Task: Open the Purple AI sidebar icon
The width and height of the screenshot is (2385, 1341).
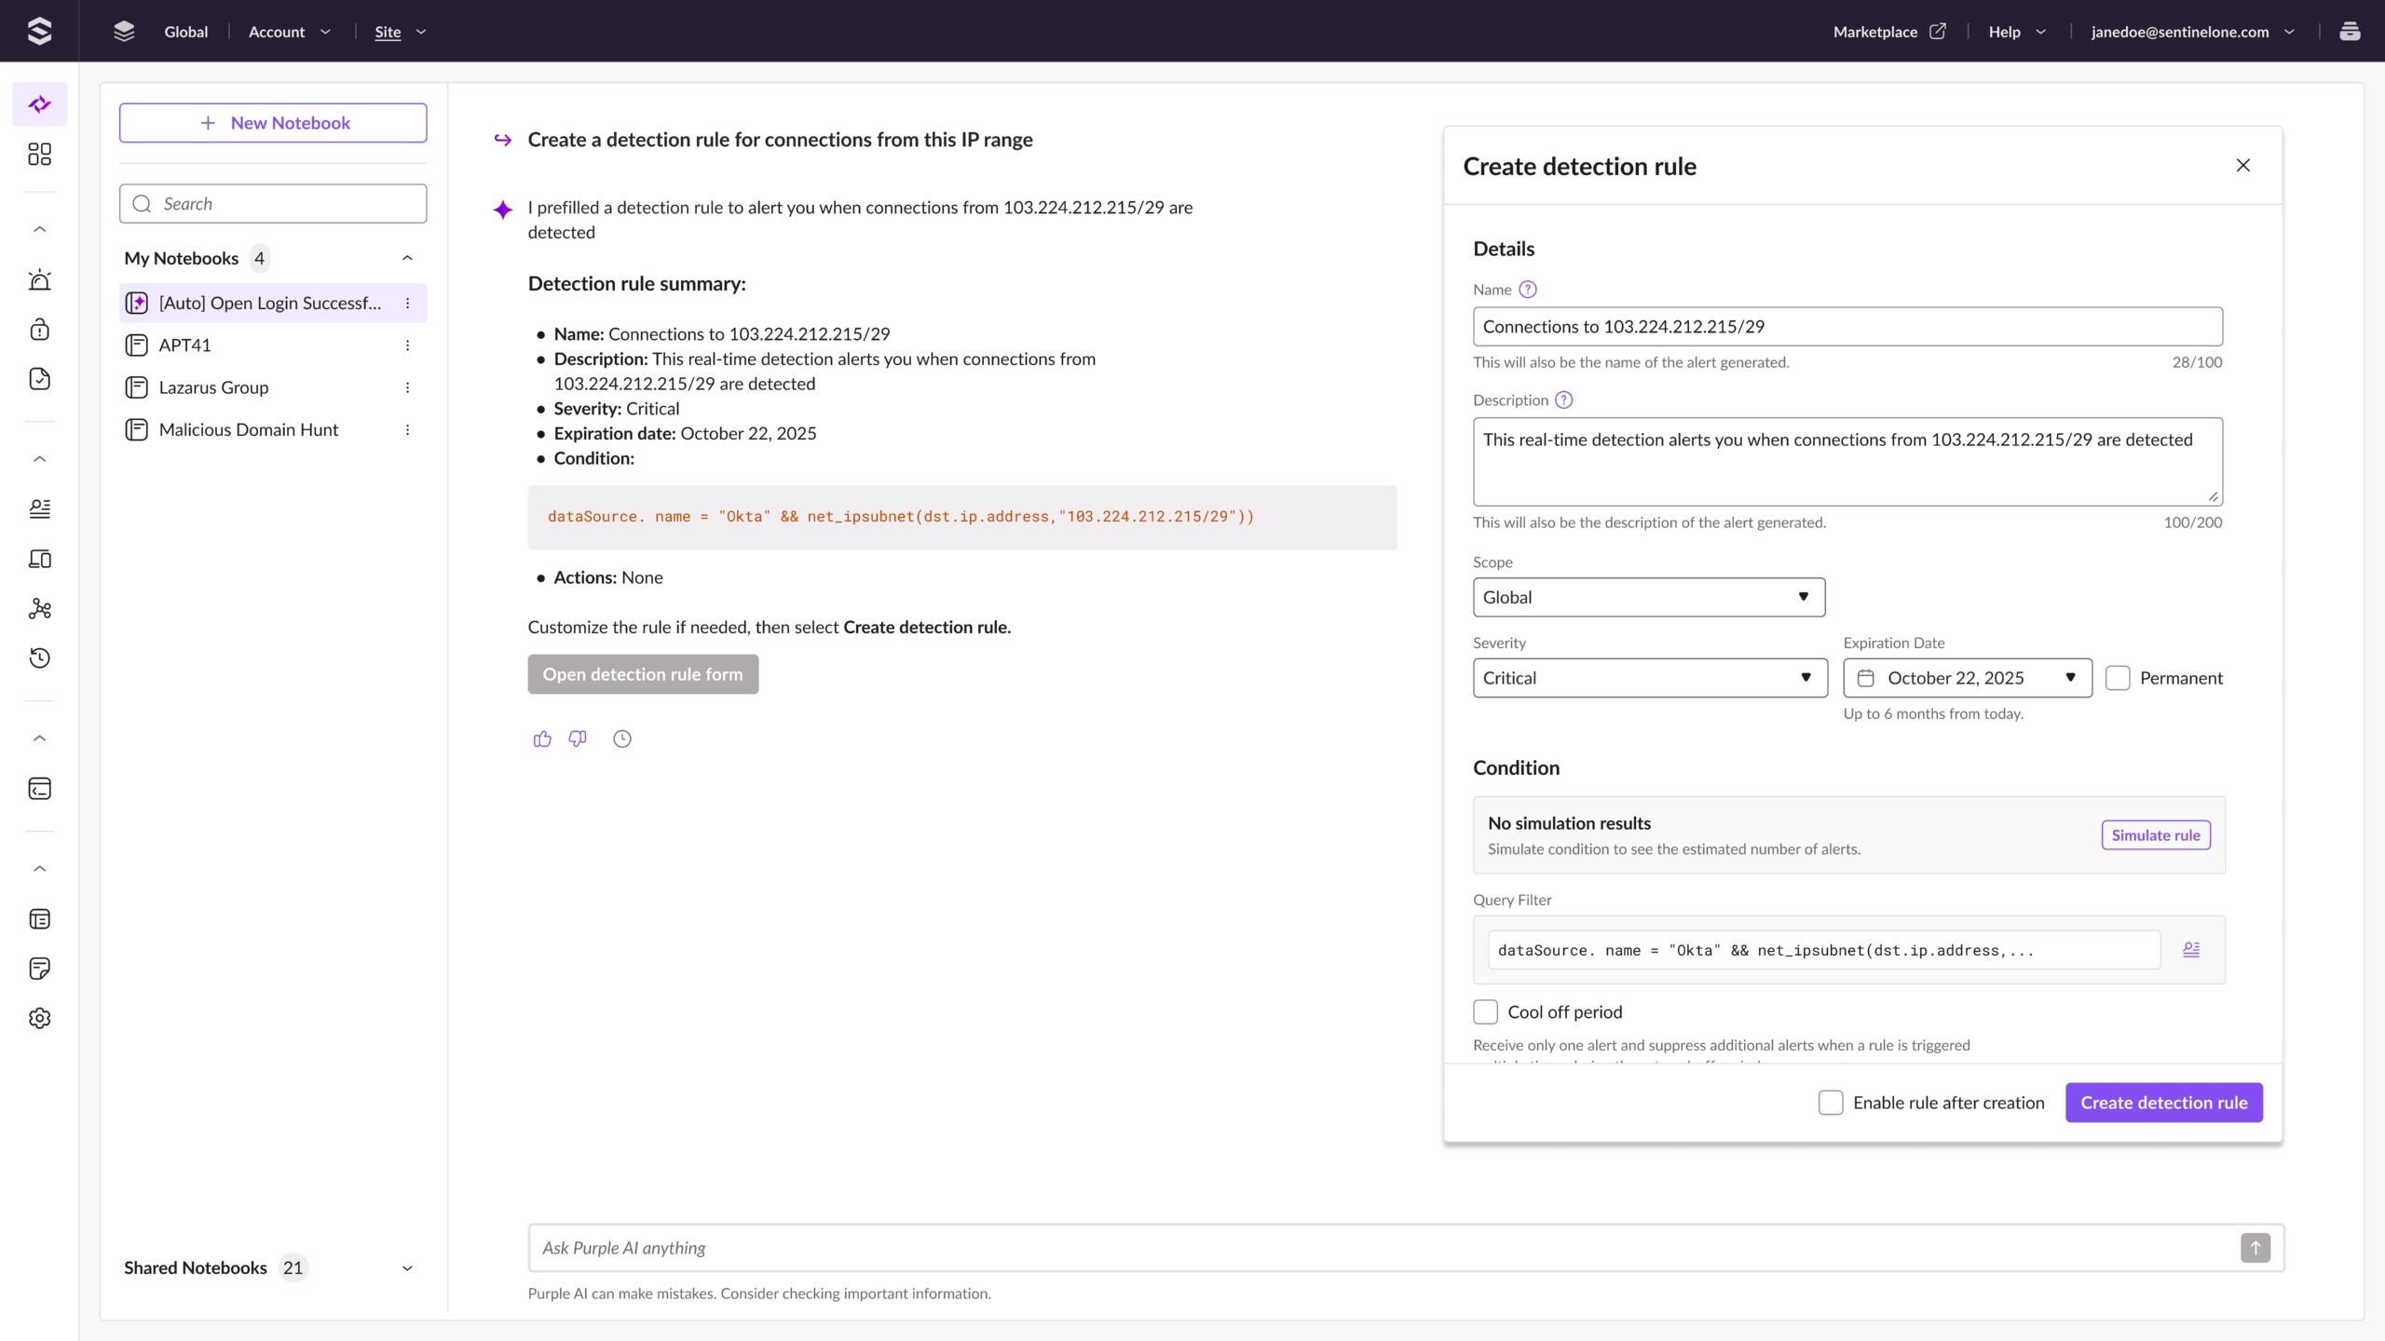Action: click(x=39, y=104)
